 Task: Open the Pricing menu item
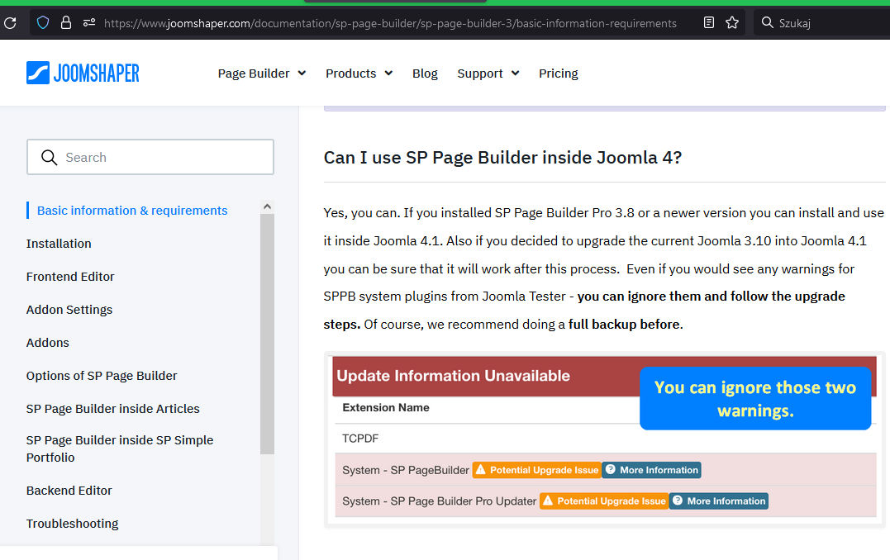pyautogui.click(x=558, y=74)
